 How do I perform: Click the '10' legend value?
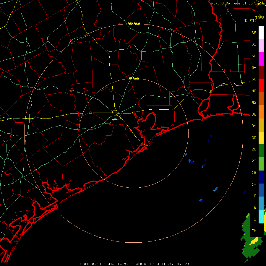click(x=254, y=196)
